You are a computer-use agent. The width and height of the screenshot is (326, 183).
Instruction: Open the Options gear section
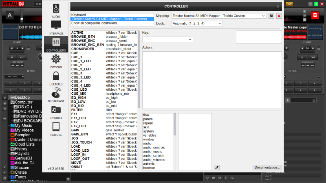(56, 61)
